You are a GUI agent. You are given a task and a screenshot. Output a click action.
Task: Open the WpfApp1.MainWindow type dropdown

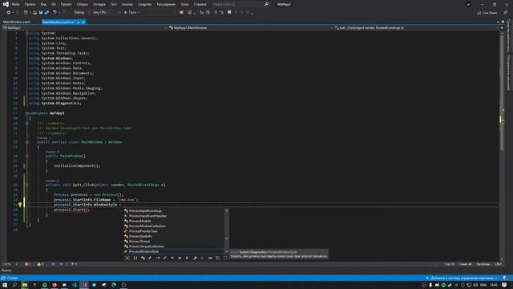250,28
